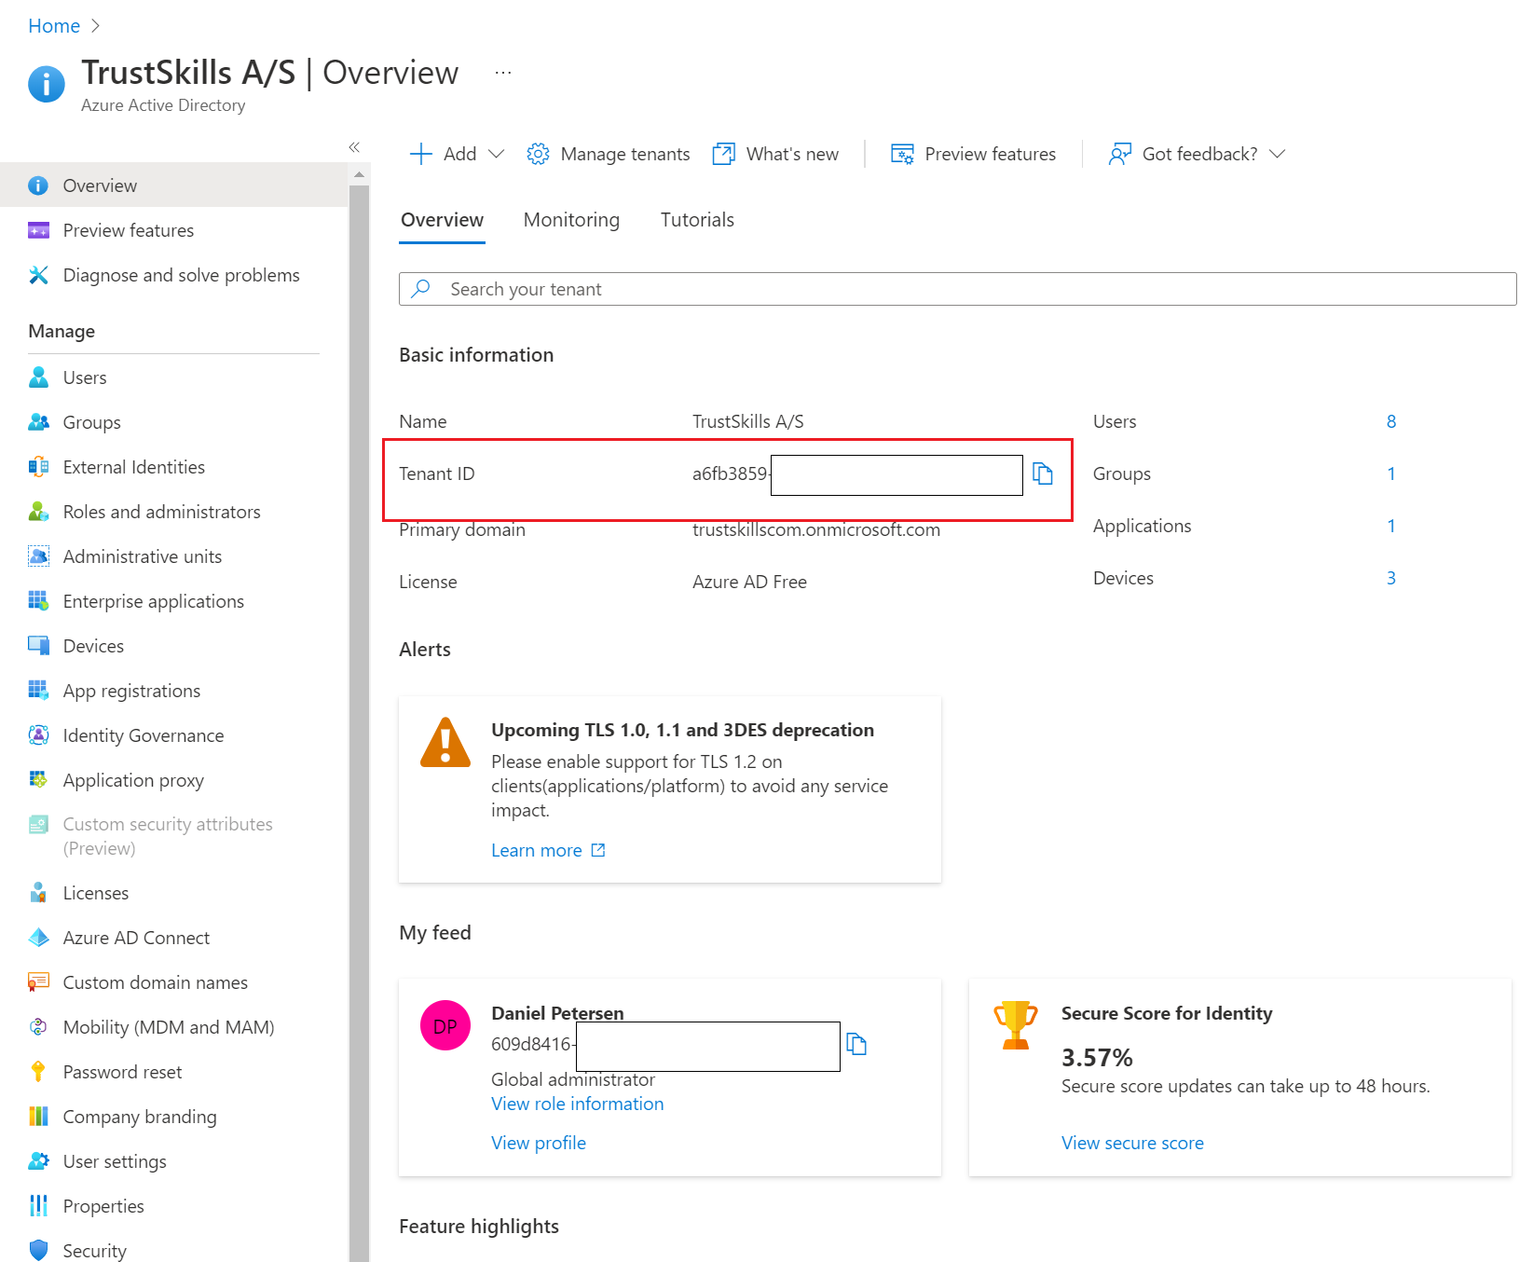Switch to the Tutorials tab

697,220
